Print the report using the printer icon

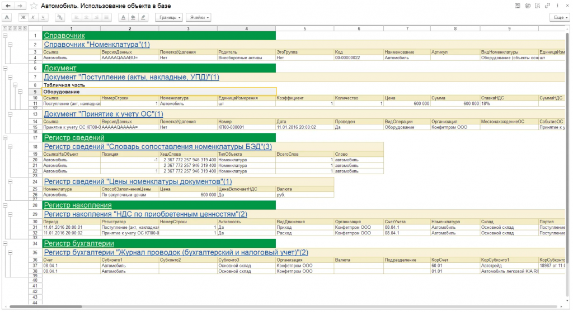point(527,6)
